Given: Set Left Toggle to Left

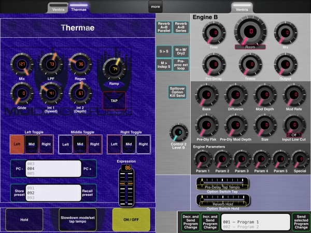Looking at the screenshot, I should pyautogui.click(x=17, y=144).
